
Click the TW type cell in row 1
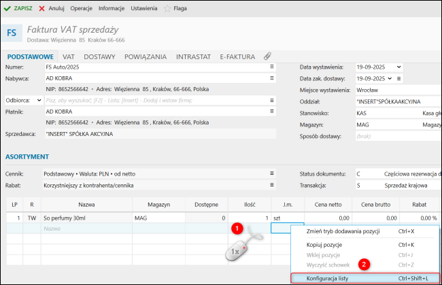[32, 218]
